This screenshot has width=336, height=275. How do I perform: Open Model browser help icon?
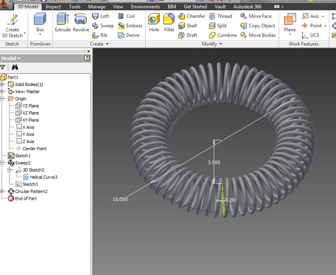(x=87, y=58)
